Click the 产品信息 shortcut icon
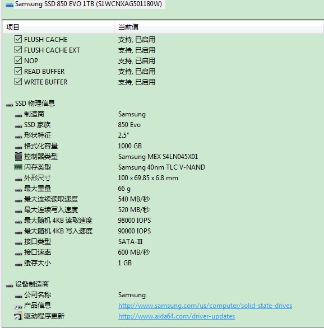The width and height of the screenshot is (324, 328). 18,307
